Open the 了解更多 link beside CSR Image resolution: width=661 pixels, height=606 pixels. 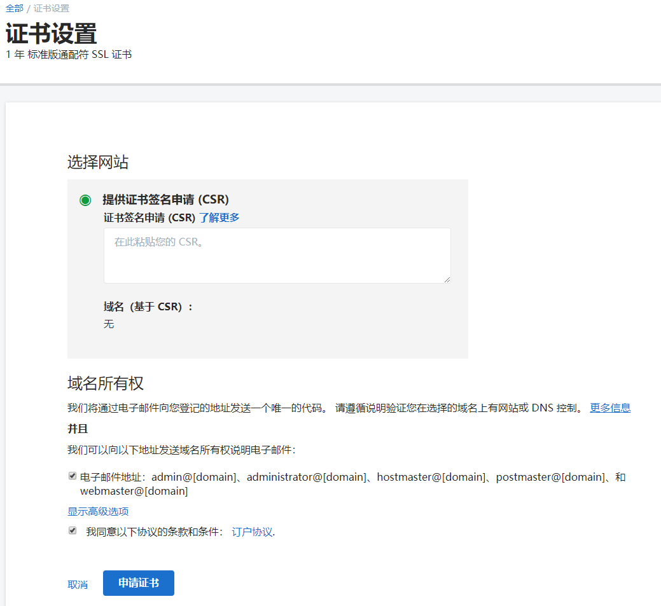pos(219,217)
